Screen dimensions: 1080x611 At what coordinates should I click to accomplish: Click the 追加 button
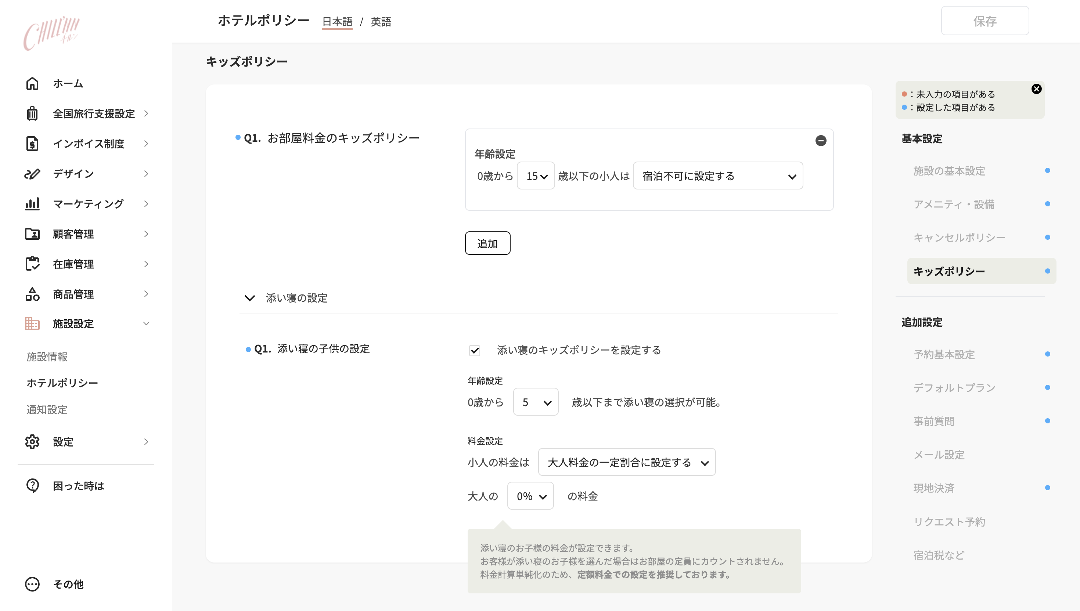(487, 243)
